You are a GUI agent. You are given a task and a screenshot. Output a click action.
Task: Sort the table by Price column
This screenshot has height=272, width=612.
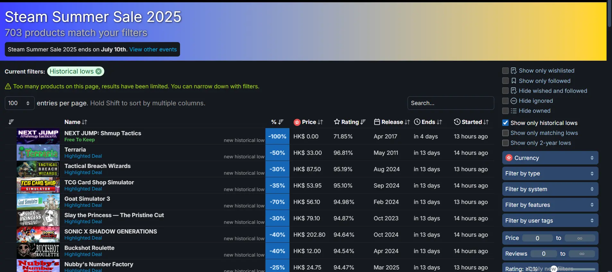(x=308, y=122)
